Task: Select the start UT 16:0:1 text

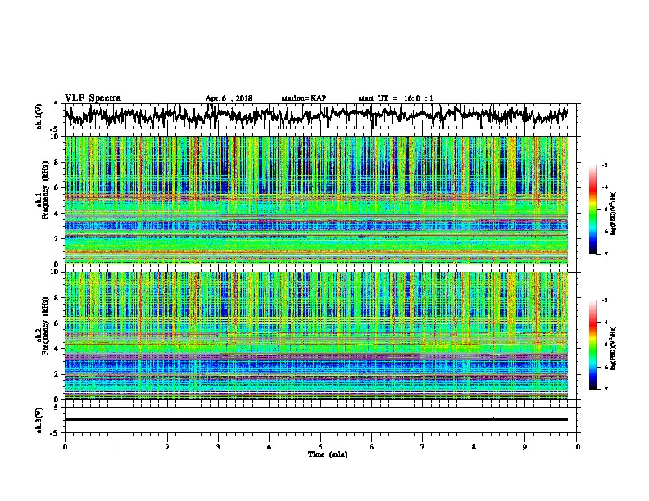Action: tap(396, 98)
